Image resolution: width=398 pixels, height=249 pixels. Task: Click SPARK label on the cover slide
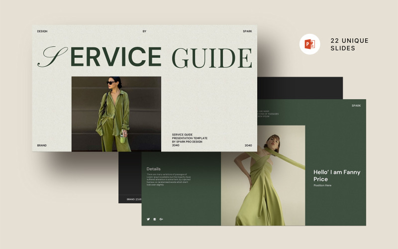[x=247, y=31]
